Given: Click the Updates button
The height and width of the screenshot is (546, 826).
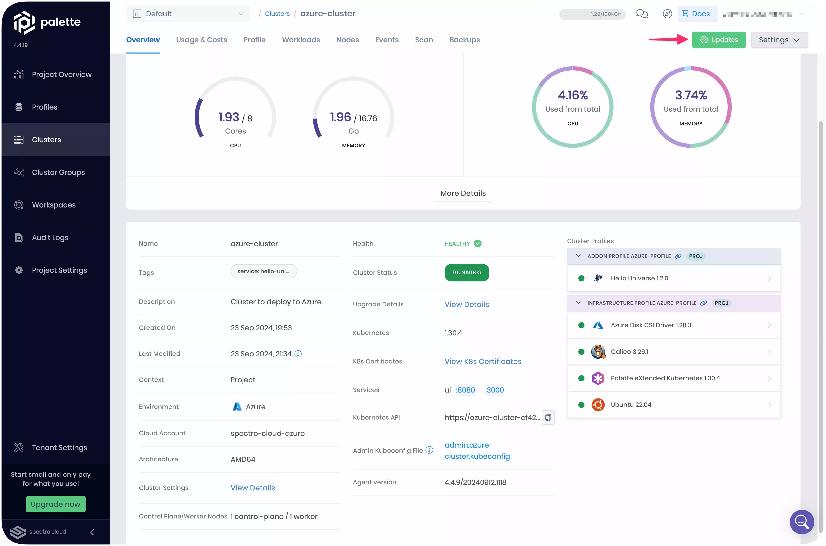Looking at the screenshot, I should 719,40.
